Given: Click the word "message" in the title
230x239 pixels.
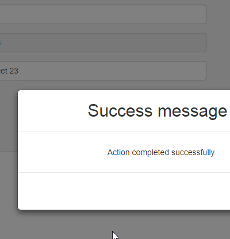Looking at the screenshot, I should 193,112.
